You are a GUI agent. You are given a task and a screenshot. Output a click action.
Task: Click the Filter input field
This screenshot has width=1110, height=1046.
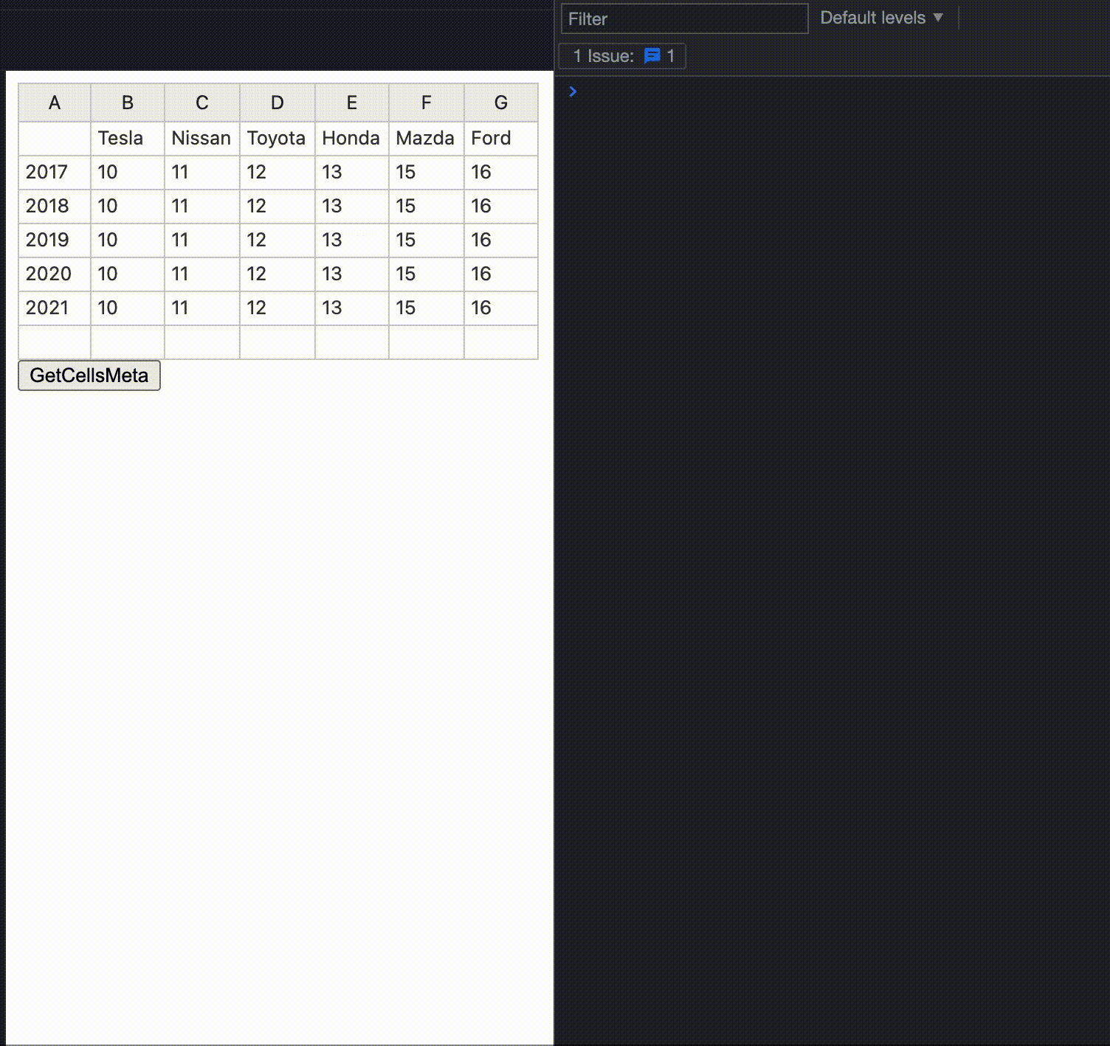coord(683,19)
